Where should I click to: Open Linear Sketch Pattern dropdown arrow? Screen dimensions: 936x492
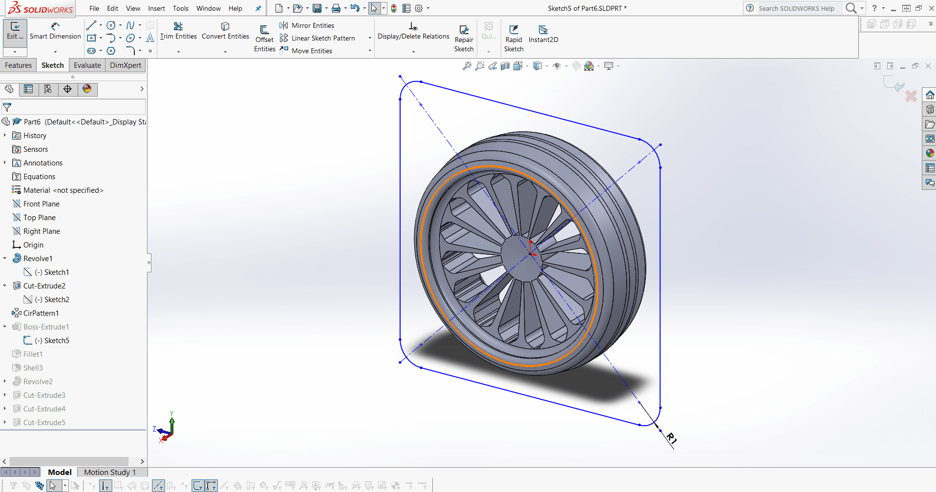point(370,38)
